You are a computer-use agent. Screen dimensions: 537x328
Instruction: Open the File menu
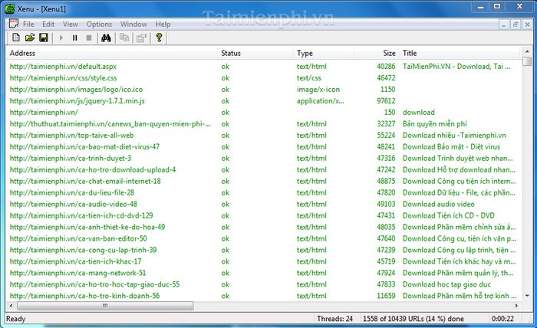point(28,24)
